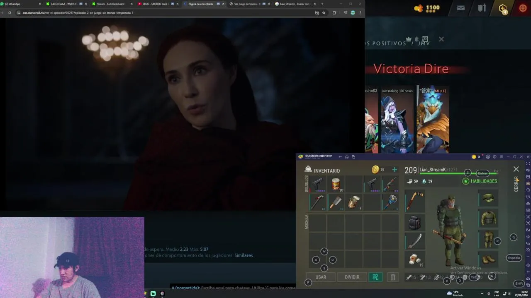
Task: Open BlueStacks hamburger menu
Action: click(x=501, y=157)
